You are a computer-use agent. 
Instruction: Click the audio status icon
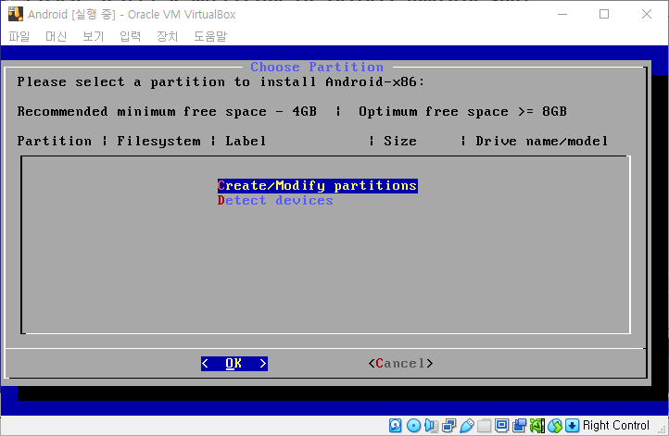point(432,425)
